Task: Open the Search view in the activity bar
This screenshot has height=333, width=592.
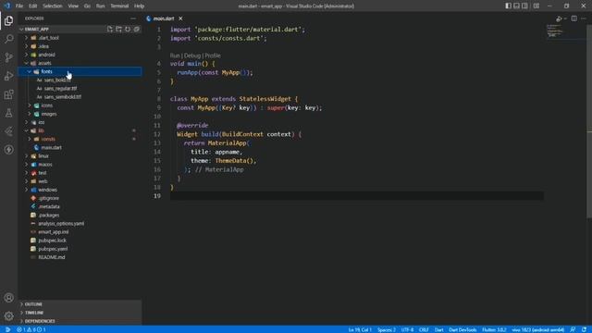Action: 8,39
